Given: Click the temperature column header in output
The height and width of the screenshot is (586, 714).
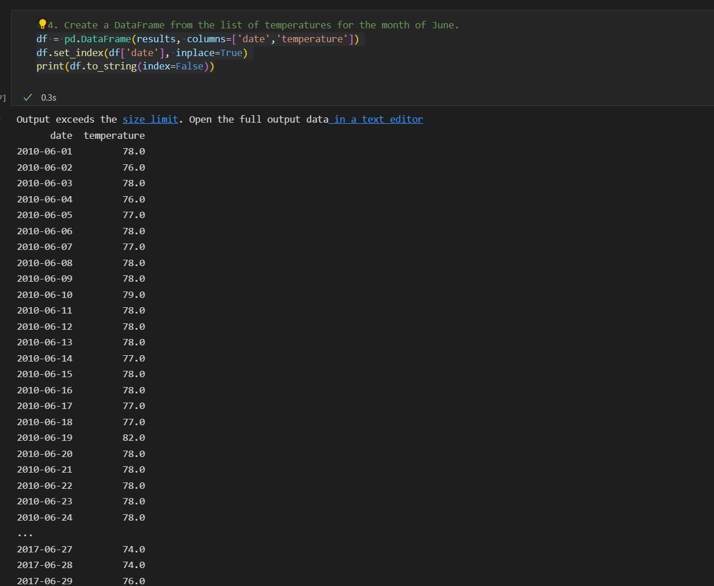Looking at the screenshot, I should [x=114, y=135].
